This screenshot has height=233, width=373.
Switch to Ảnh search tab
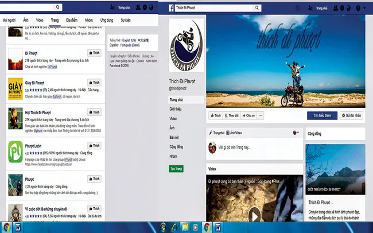coord(26,20)
